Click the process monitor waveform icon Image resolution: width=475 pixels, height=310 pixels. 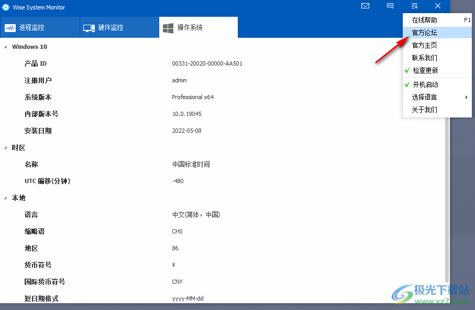(10, 28)
